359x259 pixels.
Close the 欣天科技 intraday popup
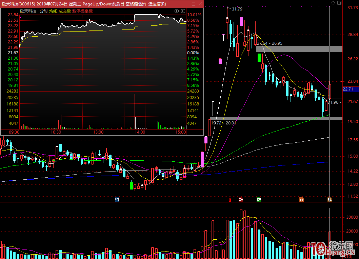(x=200, y=4)
